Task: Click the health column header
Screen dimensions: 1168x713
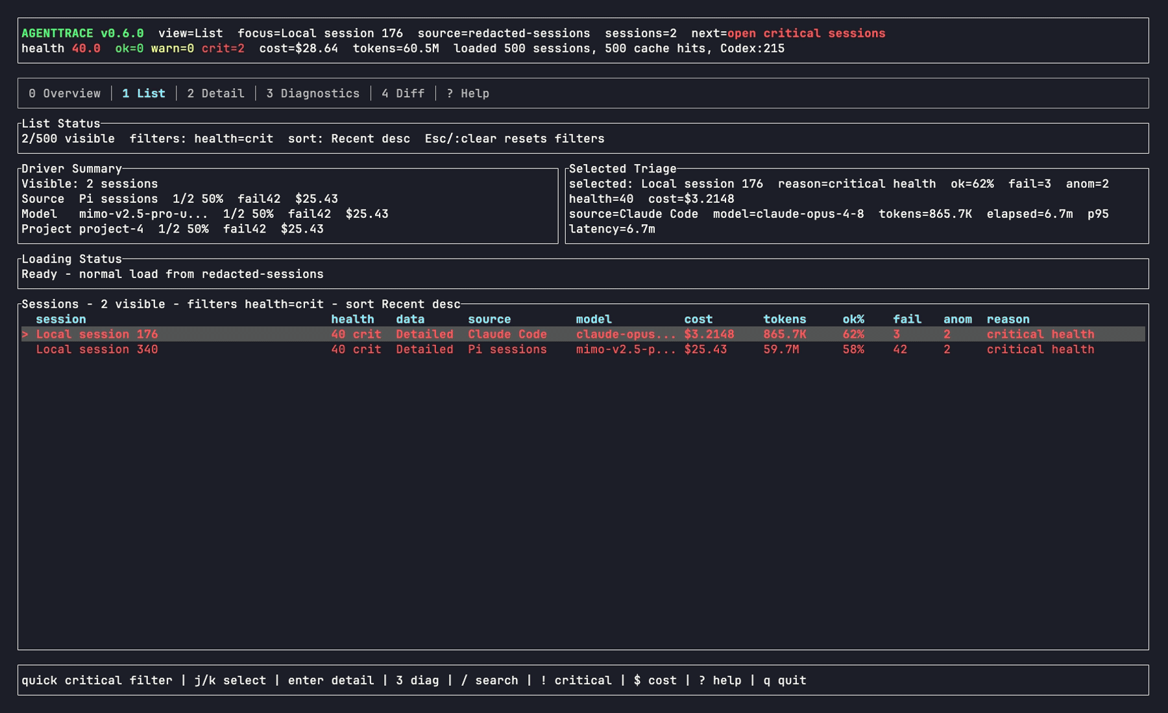Action: [352, 320]
